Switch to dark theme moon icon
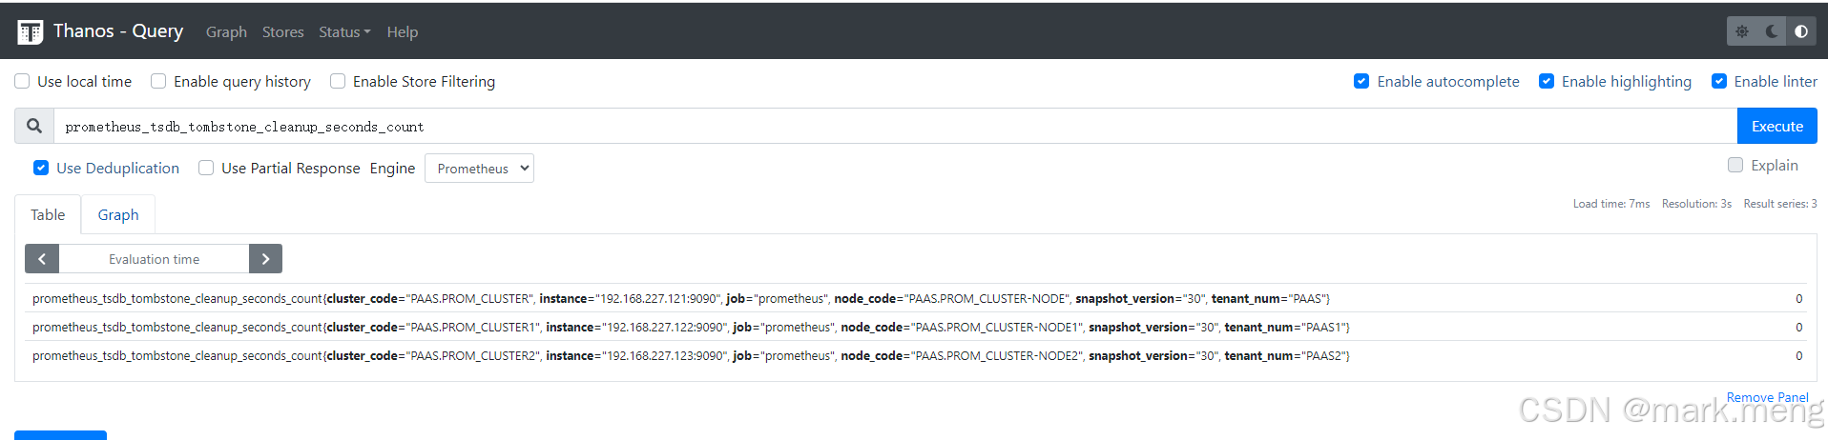This screenshot has height=440, width=1828. pos(1772,31)
